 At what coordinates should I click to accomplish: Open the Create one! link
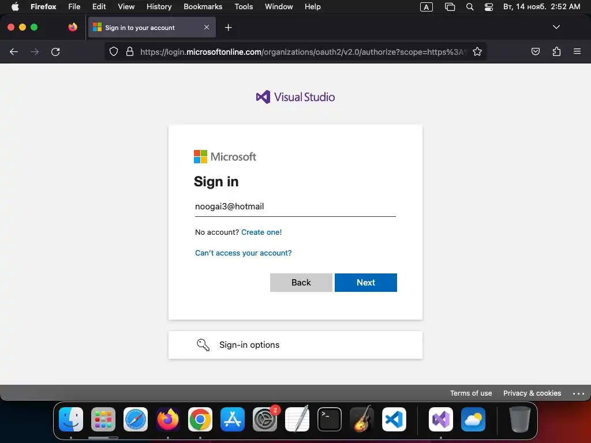[261, 232]
